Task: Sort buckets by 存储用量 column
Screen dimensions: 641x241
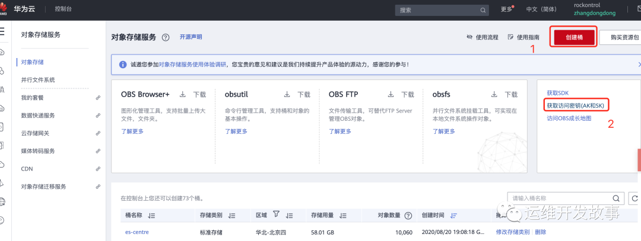Action: 343,216
